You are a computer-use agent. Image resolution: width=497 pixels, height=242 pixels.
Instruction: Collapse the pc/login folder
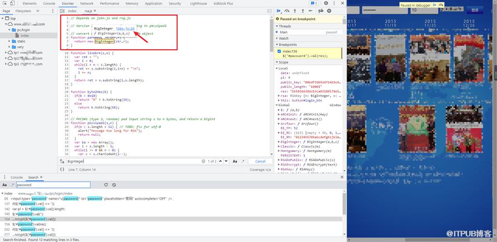[x=10, y=30]
